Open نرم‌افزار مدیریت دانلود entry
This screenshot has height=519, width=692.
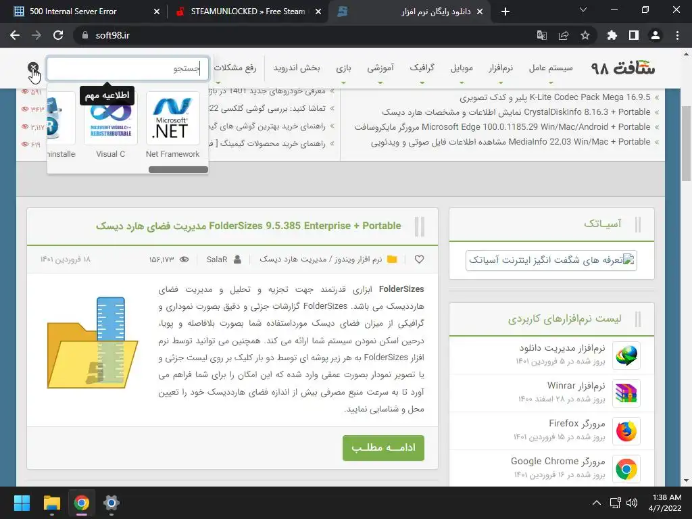(x=562, y=348)
